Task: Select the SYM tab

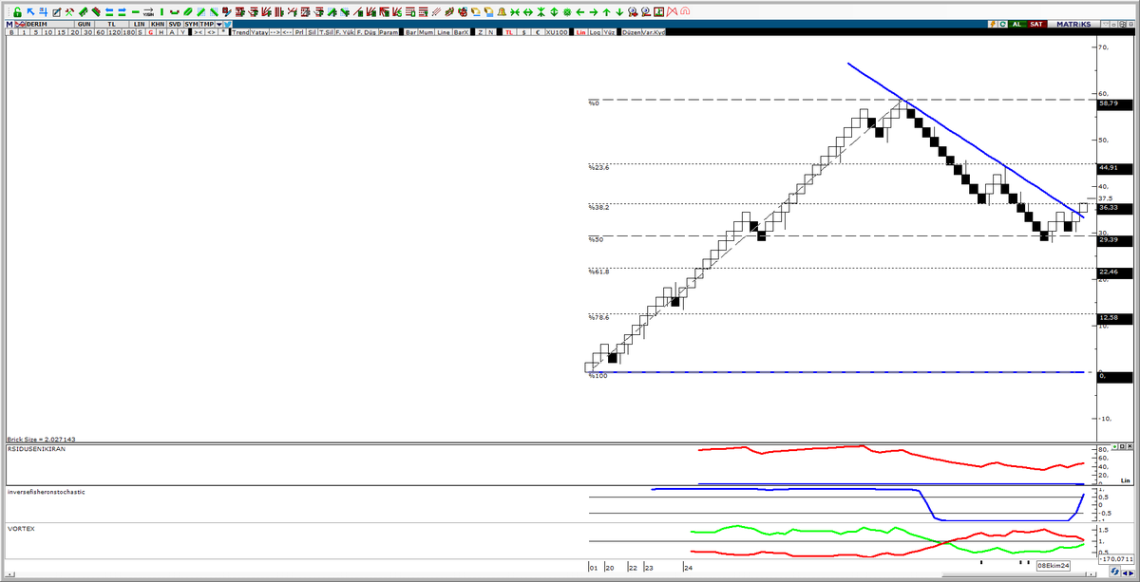Action: 191,24
